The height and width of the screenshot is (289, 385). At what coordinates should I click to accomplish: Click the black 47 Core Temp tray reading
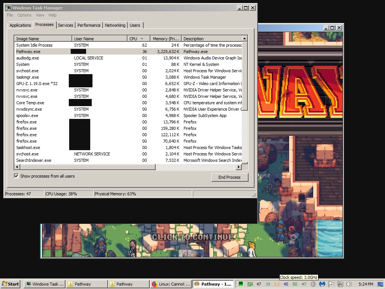[259, 284]
